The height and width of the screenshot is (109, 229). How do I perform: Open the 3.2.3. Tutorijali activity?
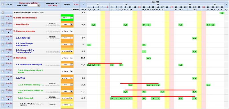pos(26,98)
